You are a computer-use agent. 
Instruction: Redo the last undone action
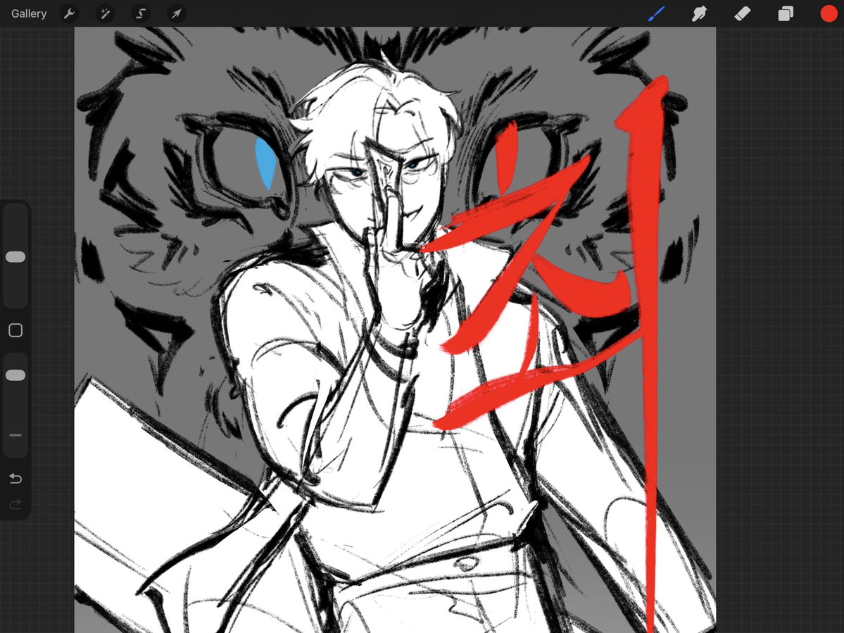pos(15,504)
